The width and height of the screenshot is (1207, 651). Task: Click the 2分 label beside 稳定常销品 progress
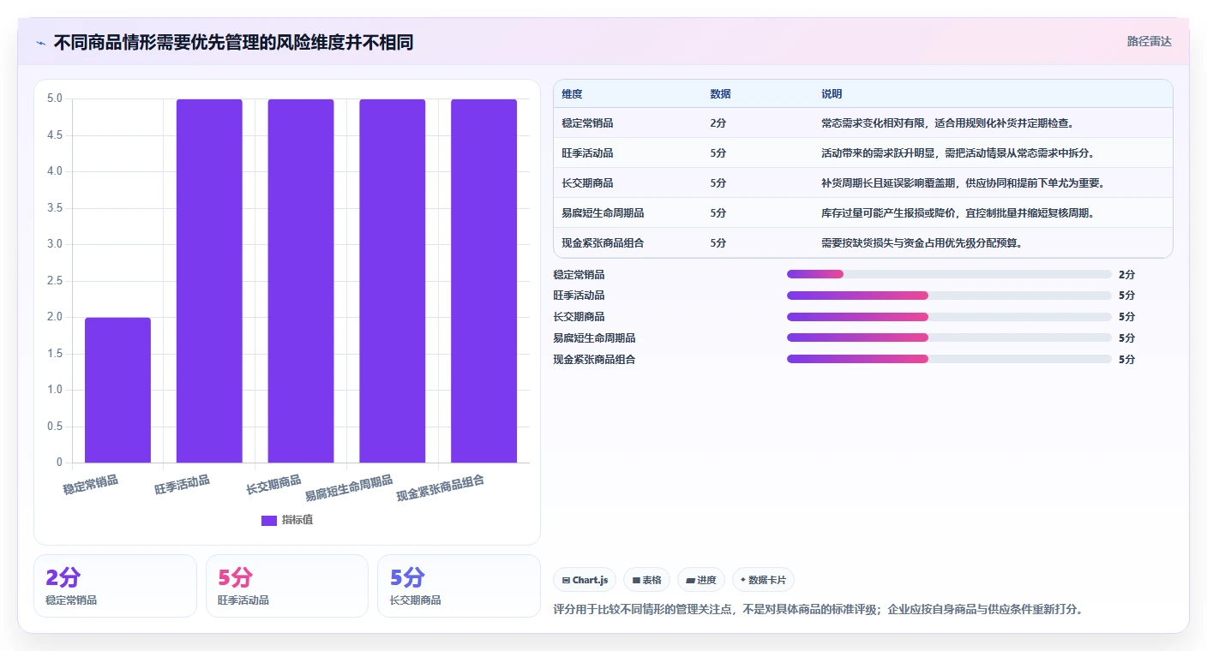[x=1126, y=274]
